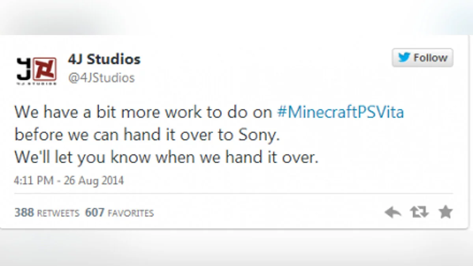Retweet the 4J Studios tweet

tap(419, 213)
